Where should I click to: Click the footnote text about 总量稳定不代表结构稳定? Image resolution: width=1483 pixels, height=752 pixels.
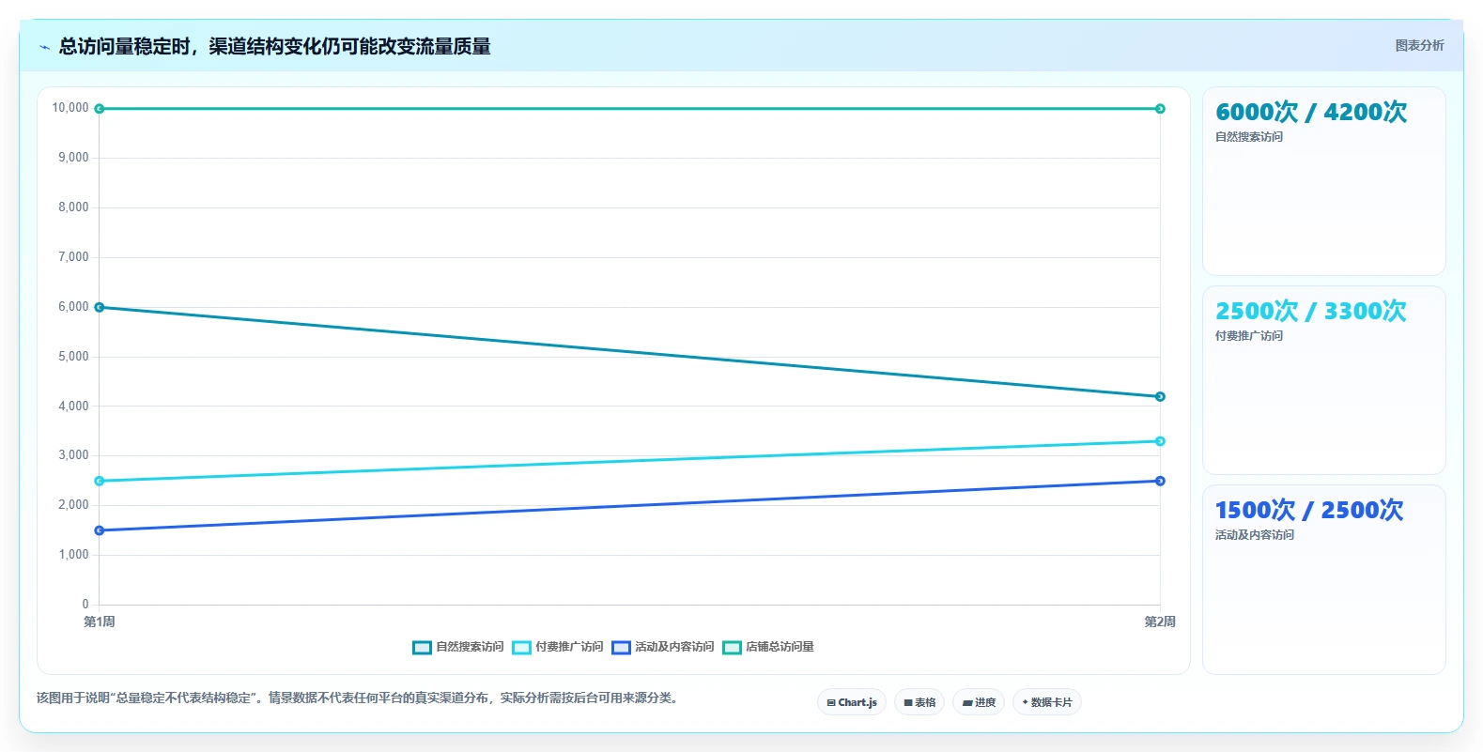coord(358,698)
